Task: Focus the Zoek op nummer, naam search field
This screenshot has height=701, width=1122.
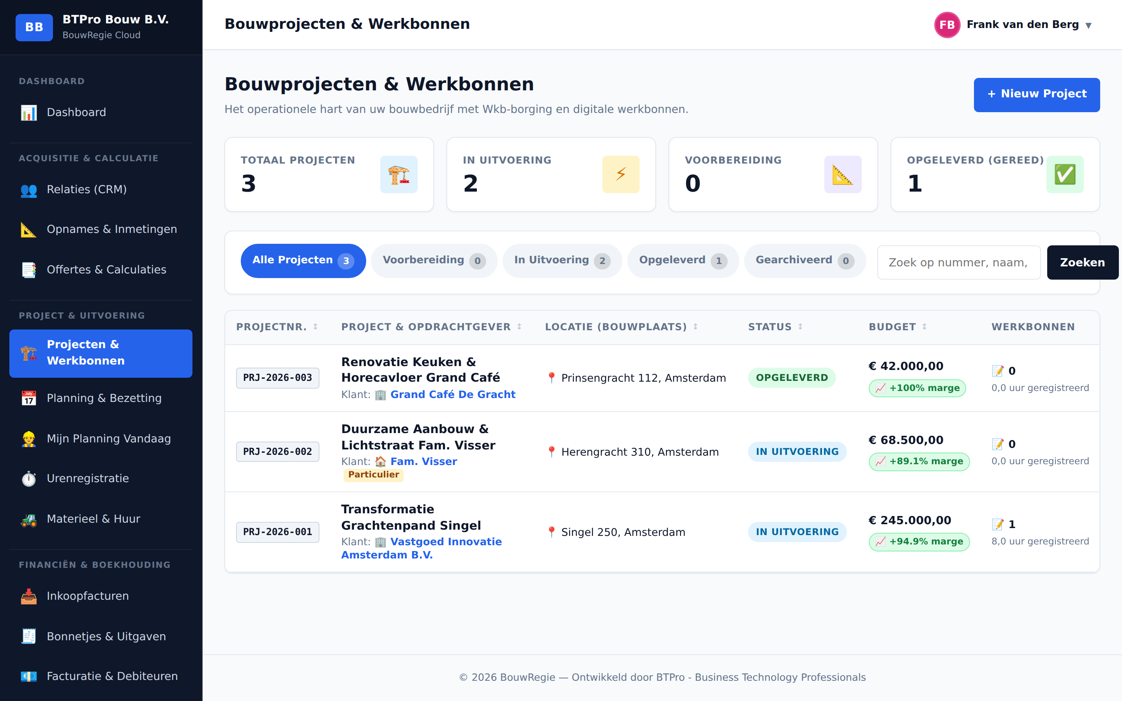Action: coord(959,262)
